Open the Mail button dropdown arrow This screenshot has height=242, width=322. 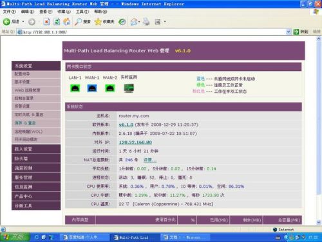click(139, 22)
